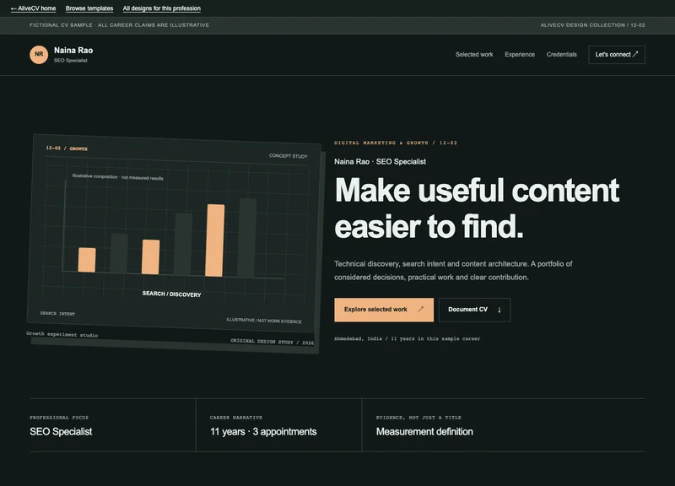This screenshot has height=486, width=675.
Task: Click the 12-02 / Growth card label
Action: pos(67,148)
